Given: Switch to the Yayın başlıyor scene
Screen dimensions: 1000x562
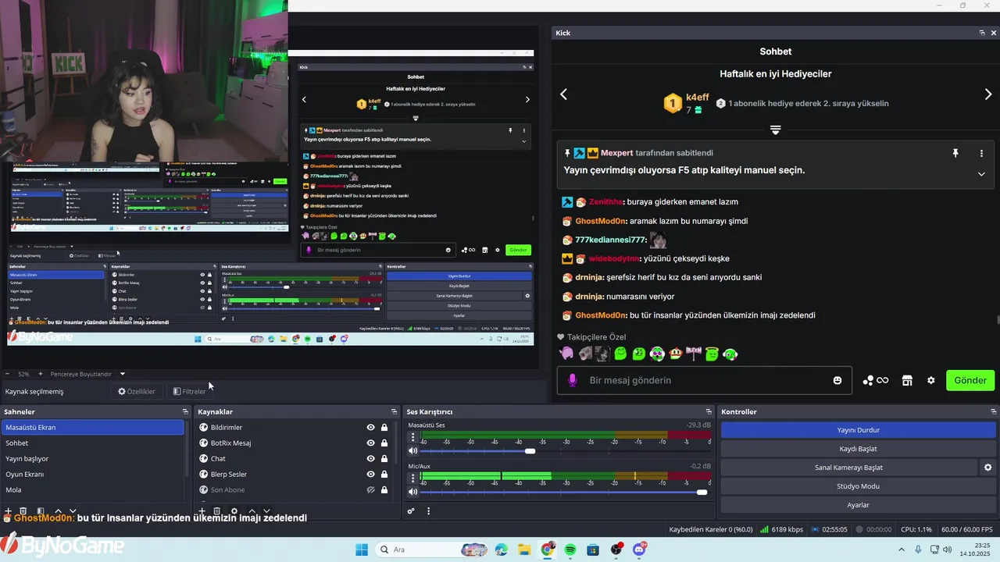Looking at the screenshot, I should coord(92,458).
